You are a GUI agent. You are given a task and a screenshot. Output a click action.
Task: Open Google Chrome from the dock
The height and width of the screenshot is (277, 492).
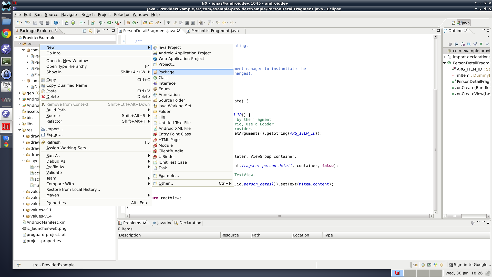point(6,34)
